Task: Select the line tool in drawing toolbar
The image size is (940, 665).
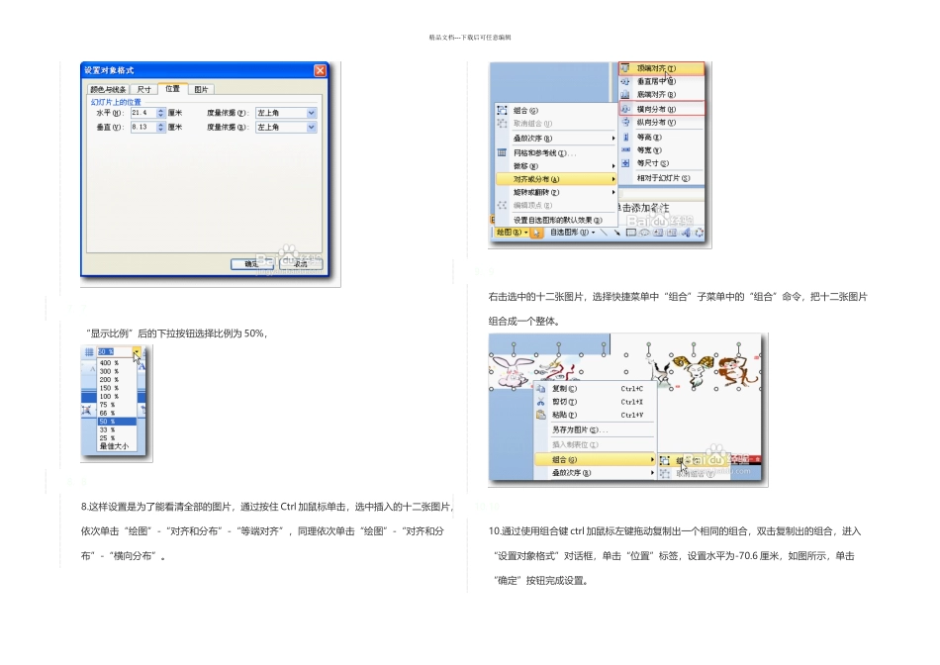Action: coord(604,233)
